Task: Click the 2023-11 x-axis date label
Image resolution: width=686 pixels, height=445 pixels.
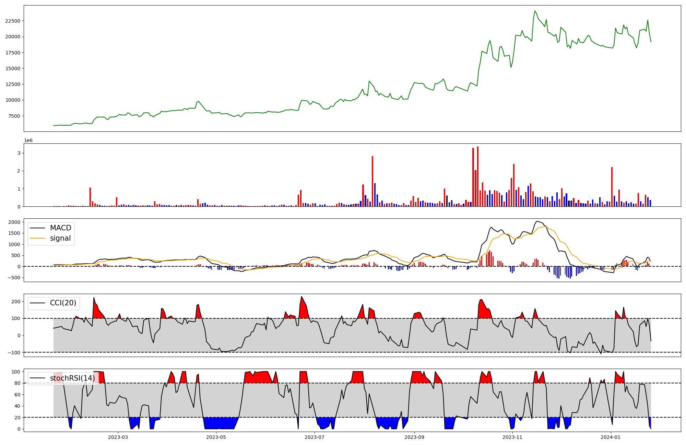Action: pos(512,437)
